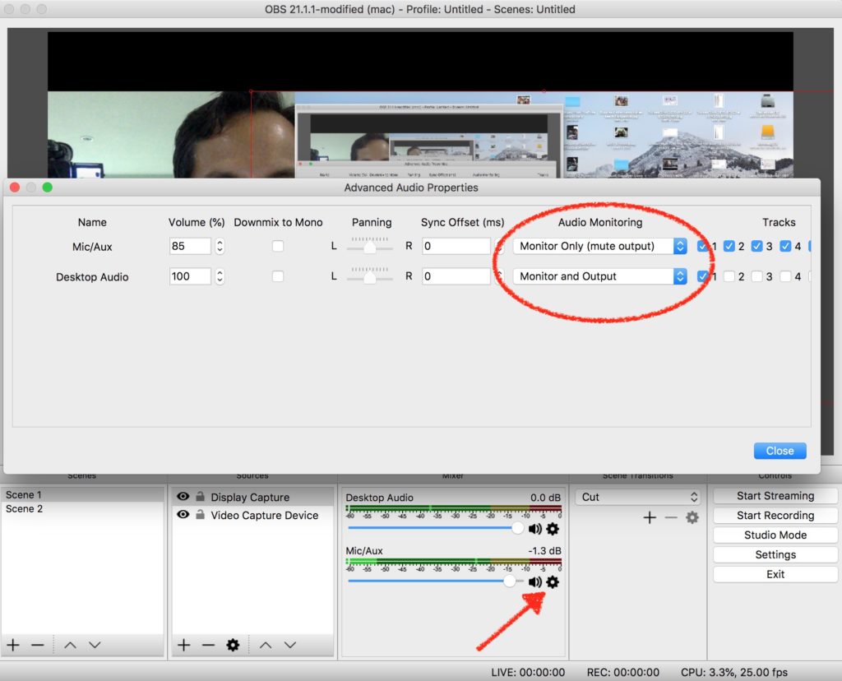This screenshot has height=681, width=842.
Task: Toggle lock on Display Capture source
Action: (x=200, y=497)
